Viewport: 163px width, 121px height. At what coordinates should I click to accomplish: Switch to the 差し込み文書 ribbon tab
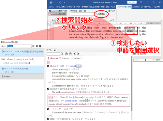95,7
